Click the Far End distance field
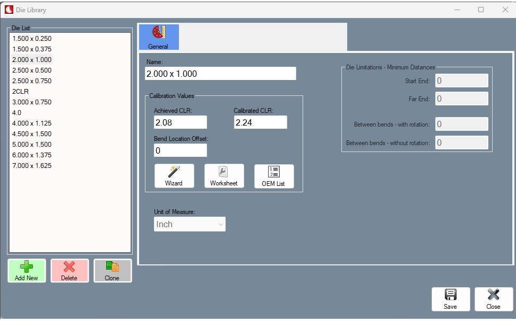 (462, 99)
